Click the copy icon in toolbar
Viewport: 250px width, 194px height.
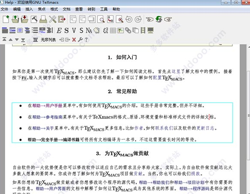point(82,19)
